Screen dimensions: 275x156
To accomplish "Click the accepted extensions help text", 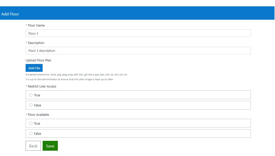I will [x=76, y=75].
